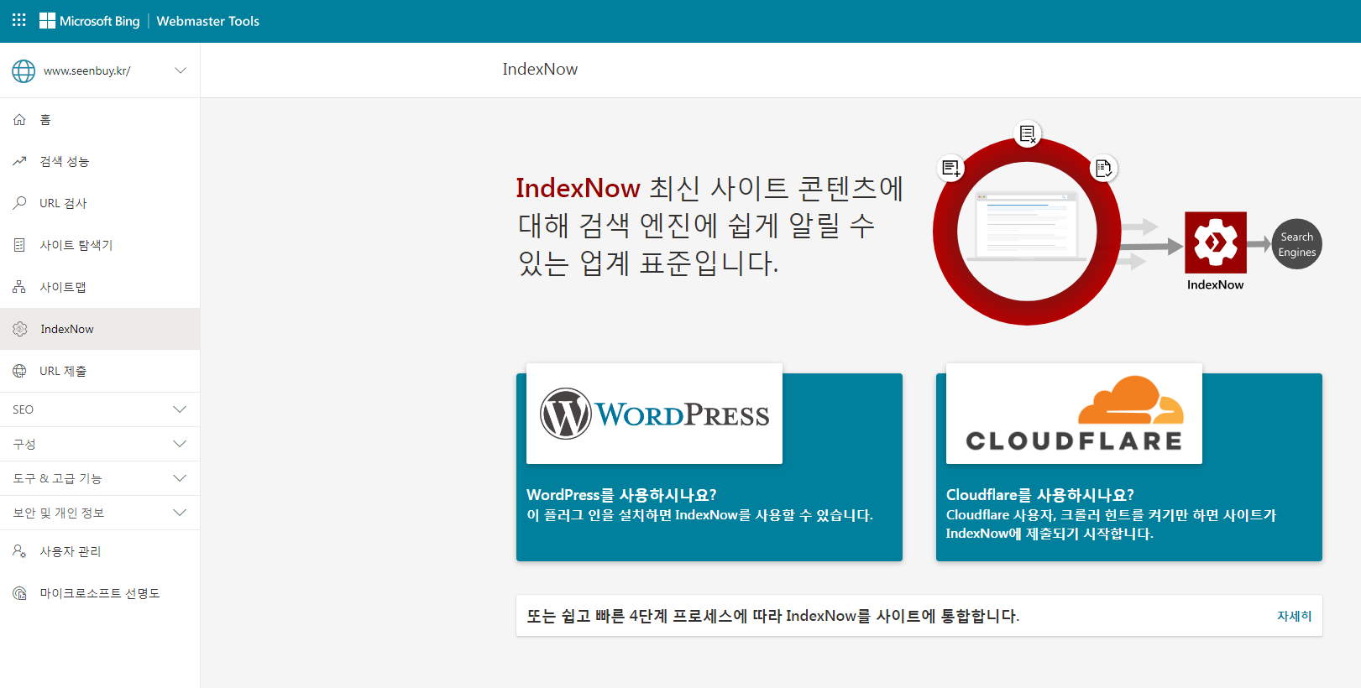The image size is (1361, 688).
Task: Click the IndexNow gear icon in sidebar
Action: [20, 329]
